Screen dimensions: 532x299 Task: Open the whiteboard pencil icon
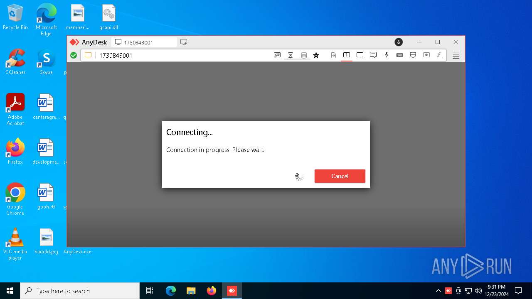[x=439, y=55]
